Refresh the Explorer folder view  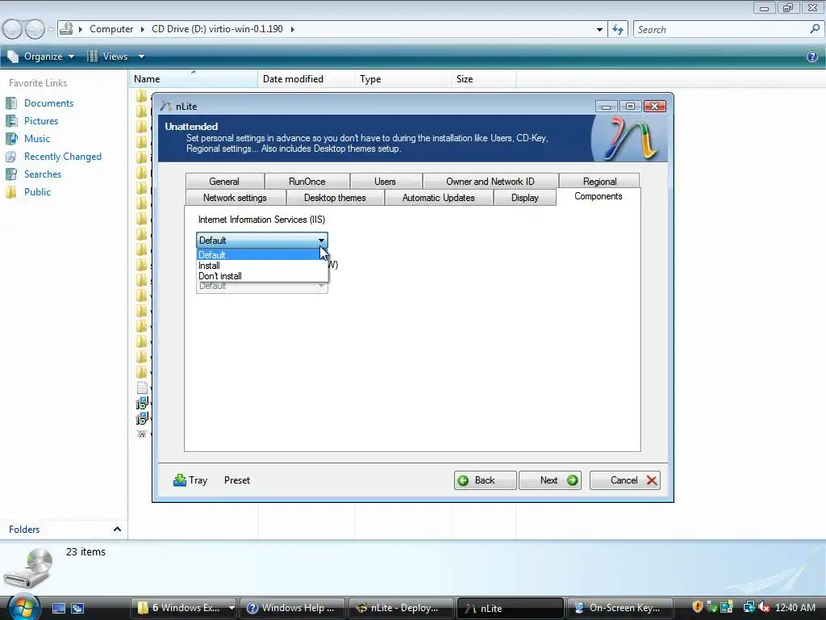click(x=617, y=30)
